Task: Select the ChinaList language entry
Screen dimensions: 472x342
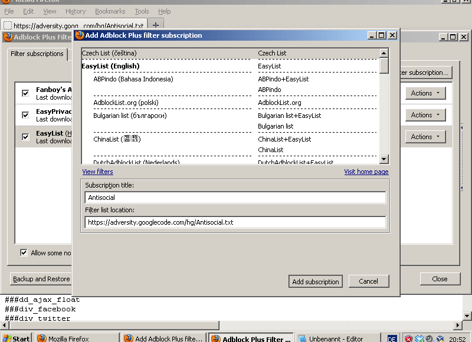Action: (117, 139)
